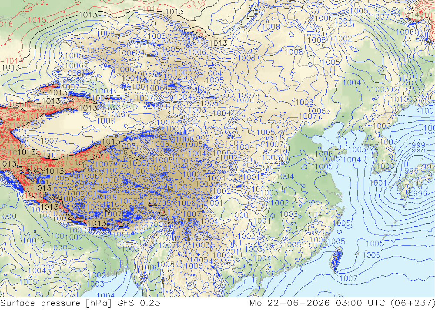The image size is (435, 319).
Task: Click the 1006 label east of Taiwan
Action: [x=371, y=255]
